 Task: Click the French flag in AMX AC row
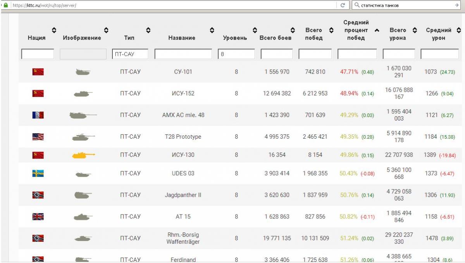pos(38,115)
